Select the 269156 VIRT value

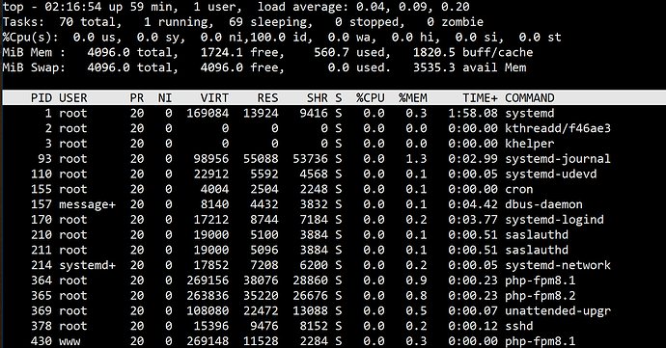(208, 281)
